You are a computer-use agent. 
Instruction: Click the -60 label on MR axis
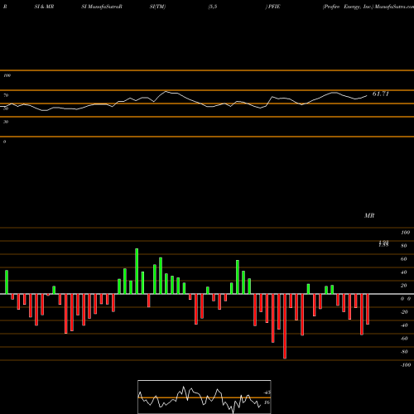coord(404,339)
